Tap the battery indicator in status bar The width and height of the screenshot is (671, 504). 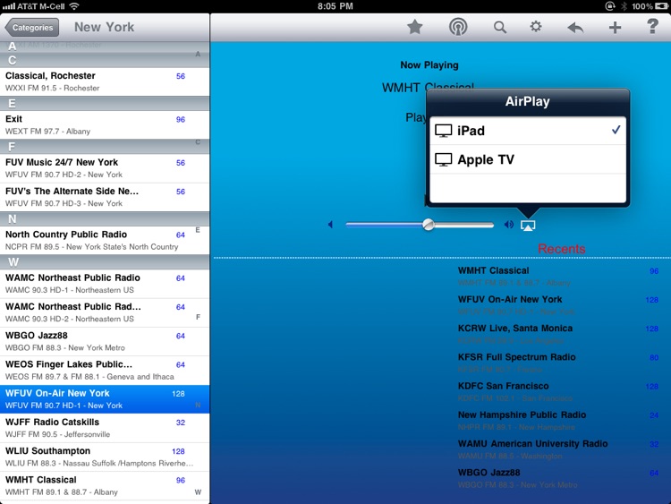pyautogui.click(x=661, y=6)
